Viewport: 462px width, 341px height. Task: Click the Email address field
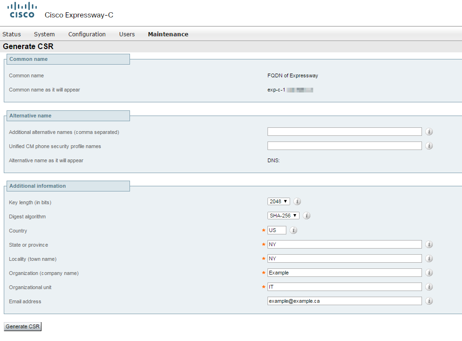click(x=344, y=301)
